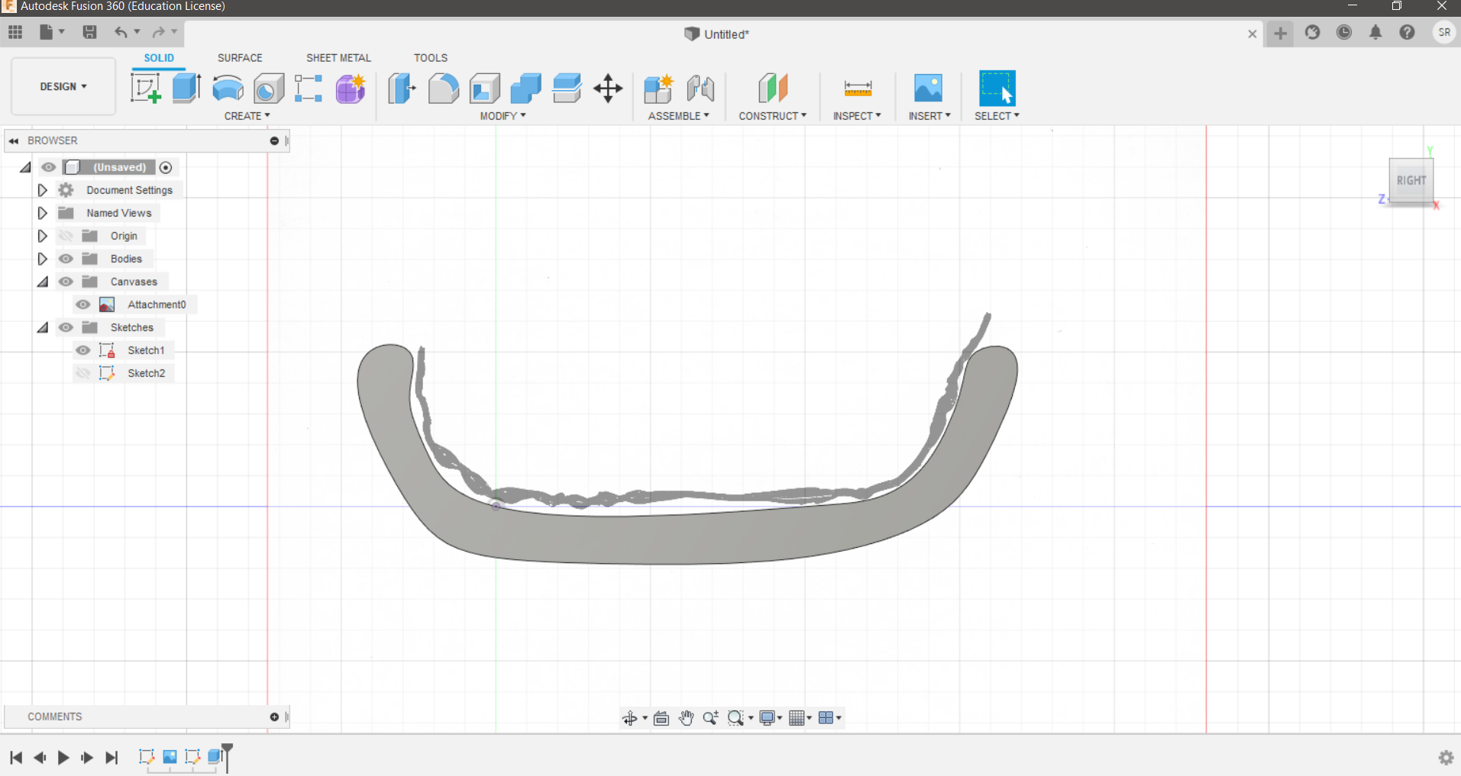1461x776 pixels.
Task: Open the Grid and Snaps dropdown
Action: coord(799,717)
